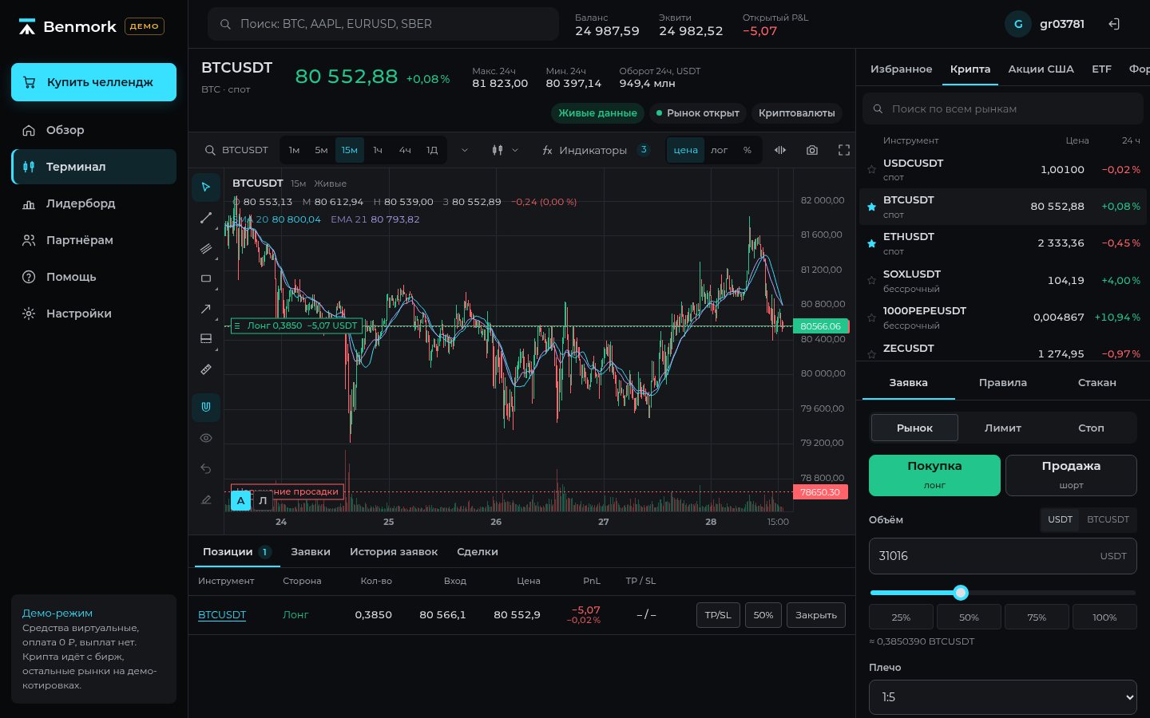
Task: Open chart type candlestick dropdown
Action: (505, 150)
